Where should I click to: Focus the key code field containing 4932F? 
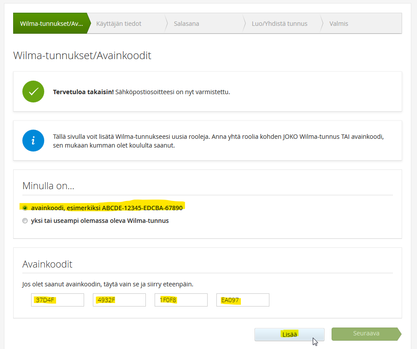tap(119, 300)
